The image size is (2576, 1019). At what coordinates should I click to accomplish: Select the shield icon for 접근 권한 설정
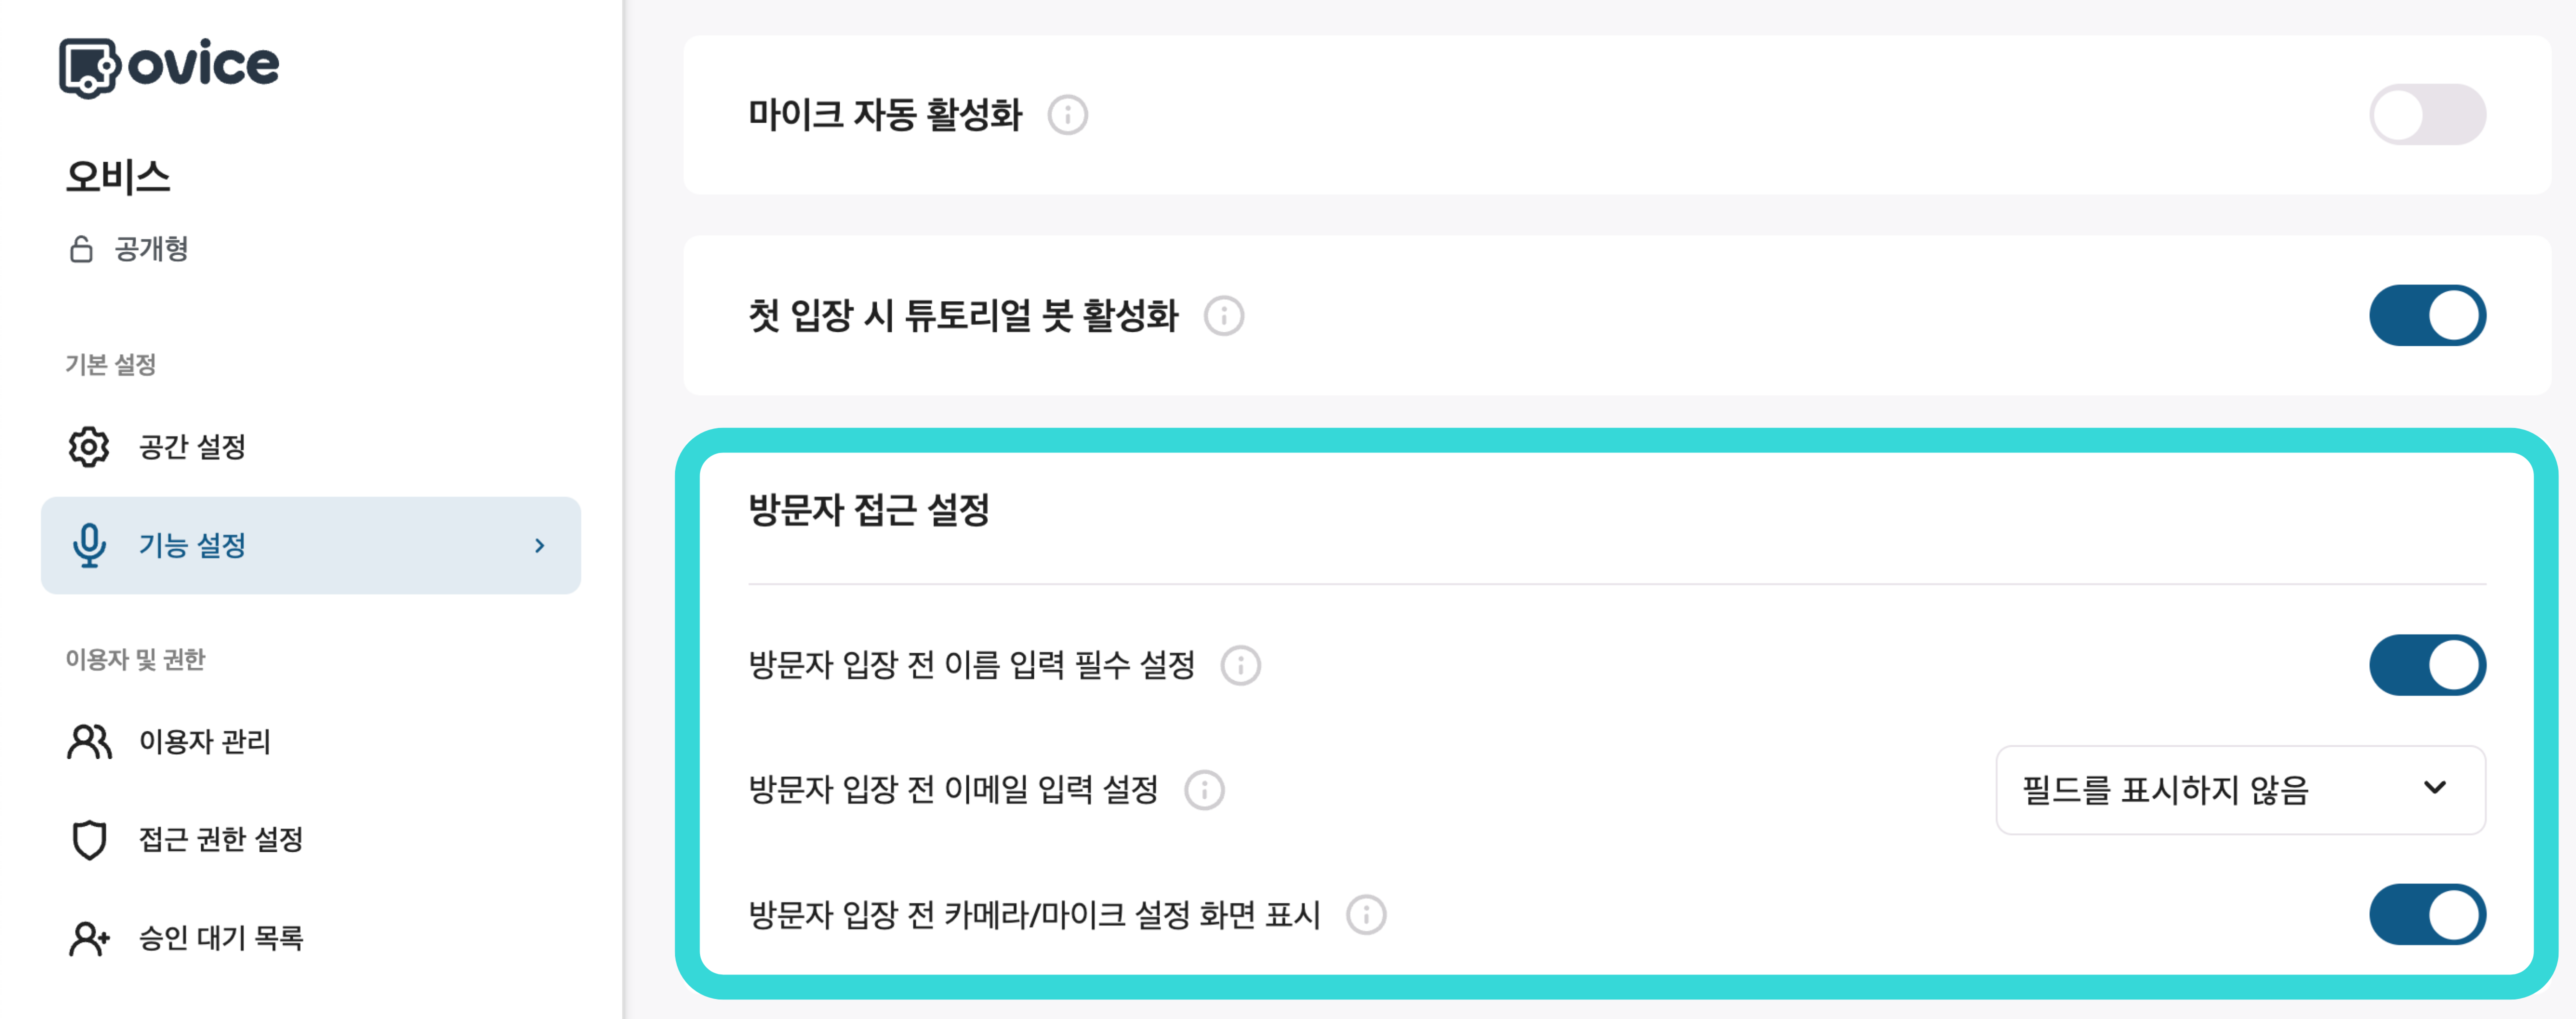tap(89, 839)
